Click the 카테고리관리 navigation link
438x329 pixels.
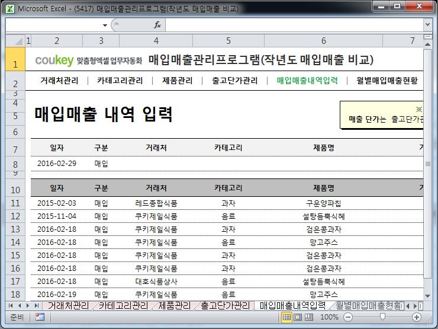[x=120, y=81]
